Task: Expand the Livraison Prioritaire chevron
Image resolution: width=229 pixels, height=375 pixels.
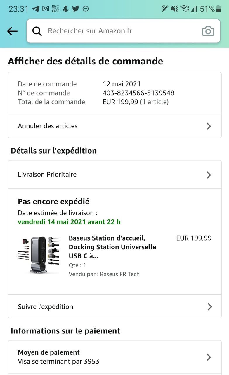Action: tap(209, 175)
